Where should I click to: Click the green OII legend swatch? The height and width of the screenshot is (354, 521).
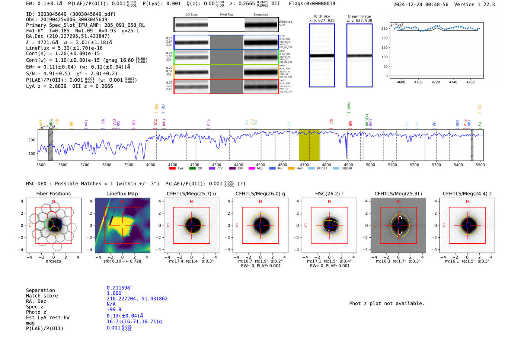pos(192,168)
